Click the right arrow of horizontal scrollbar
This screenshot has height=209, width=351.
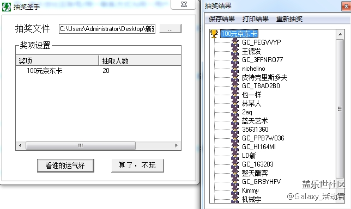[x=177, y=145]
